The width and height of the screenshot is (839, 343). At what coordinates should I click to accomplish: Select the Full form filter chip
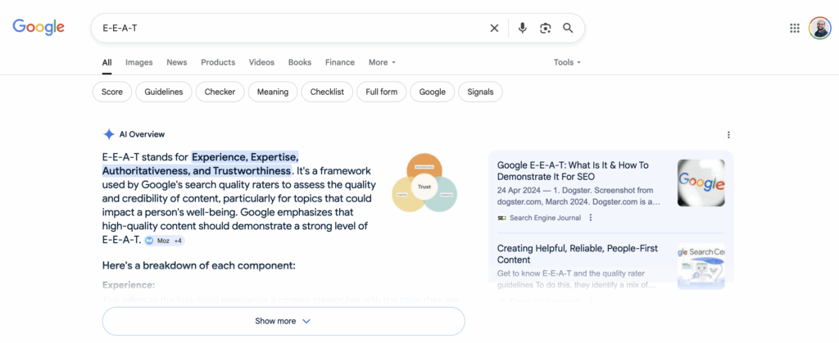(382, 92)
